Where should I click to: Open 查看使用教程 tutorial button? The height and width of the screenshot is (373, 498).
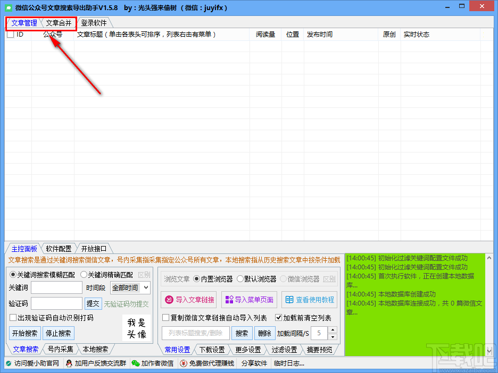[309, 300]
